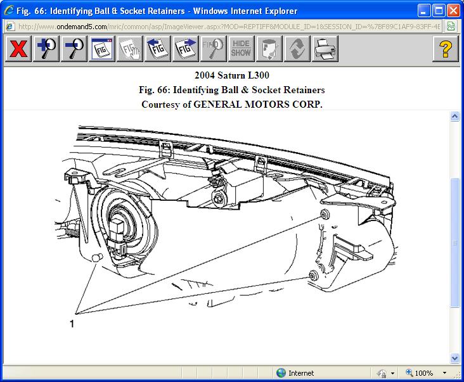Click vertical scrollbar up arrow
Screen dimensions: 464x382
point(454,117)
